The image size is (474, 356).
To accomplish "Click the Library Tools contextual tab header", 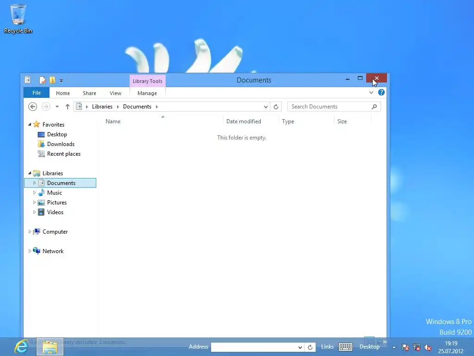I will [x=148, y=81].
